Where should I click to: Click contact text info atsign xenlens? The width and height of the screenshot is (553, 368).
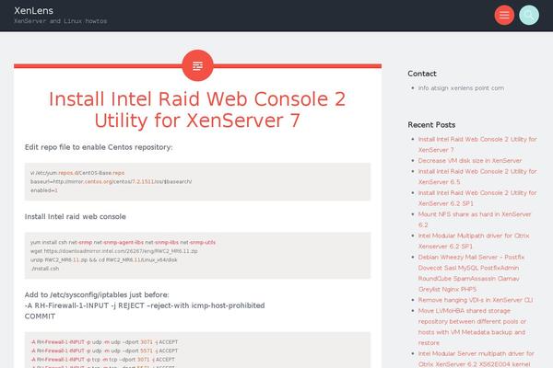[461, 88]
